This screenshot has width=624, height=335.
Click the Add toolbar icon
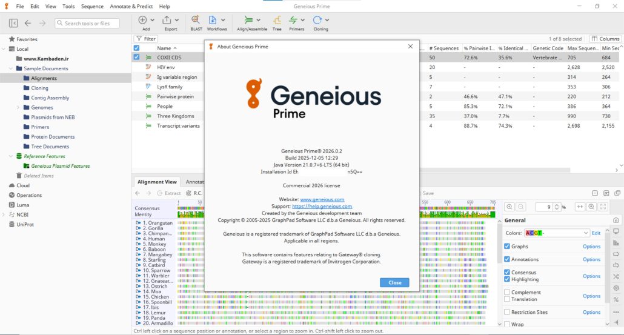(x=142, y=20)
